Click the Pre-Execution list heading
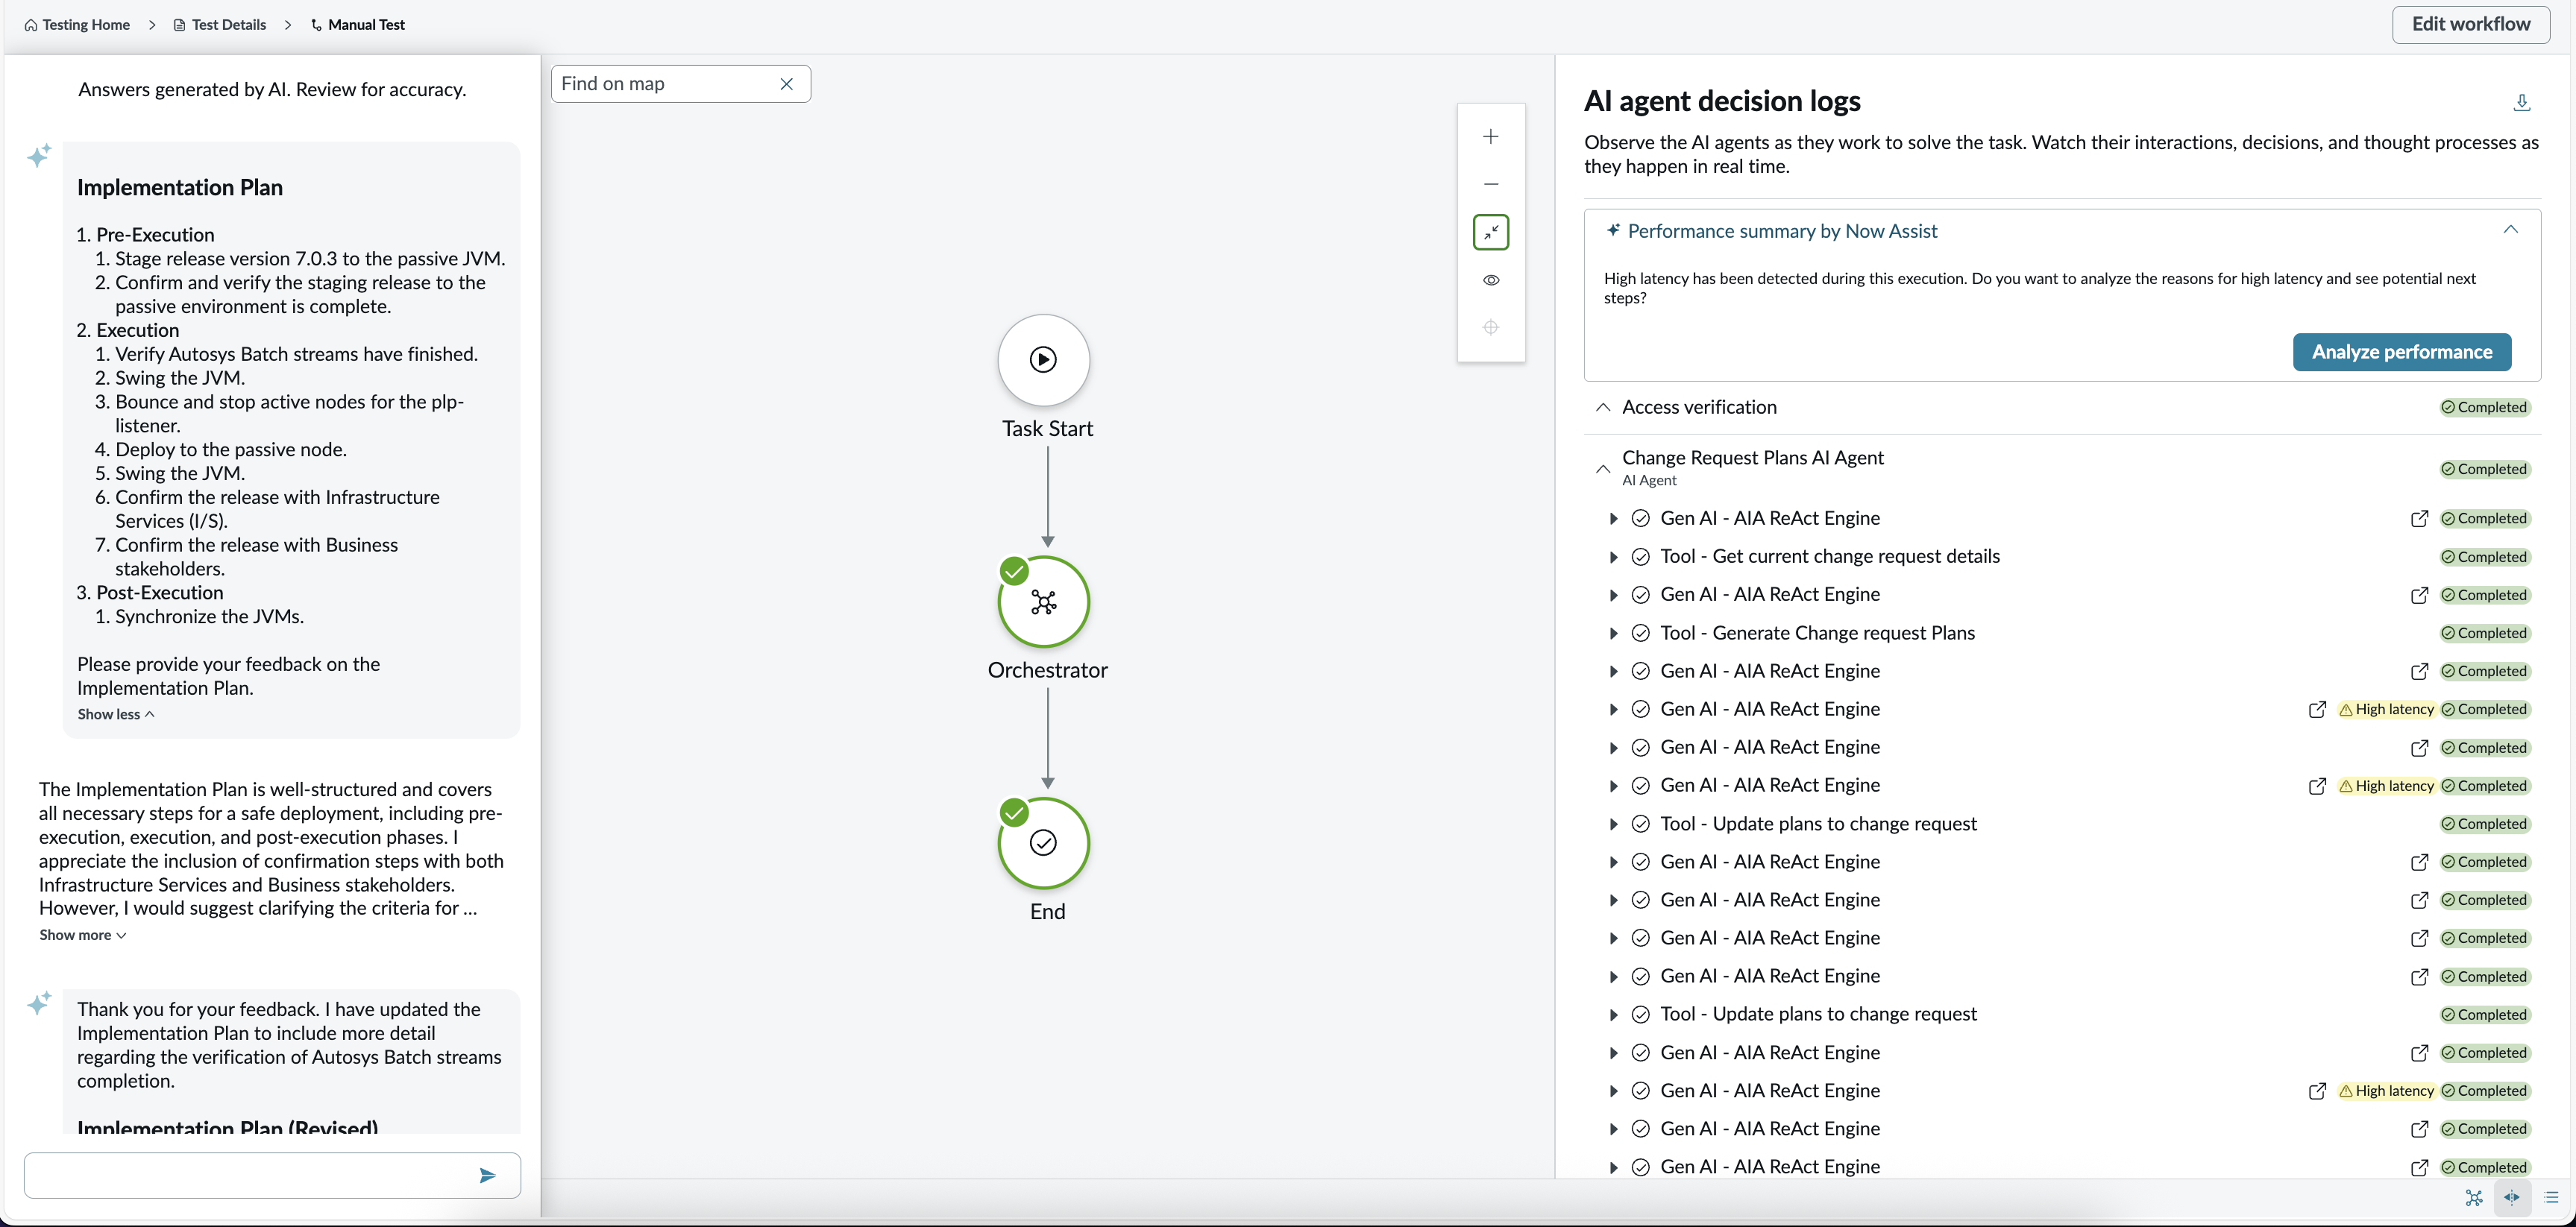The height and width of the screenshot is (1227, 2576). tap(155, 235)
